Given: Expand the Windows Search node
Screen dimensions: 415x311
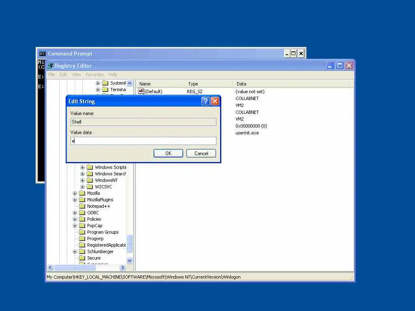Looking at the screenshot, I should point(82,174).
